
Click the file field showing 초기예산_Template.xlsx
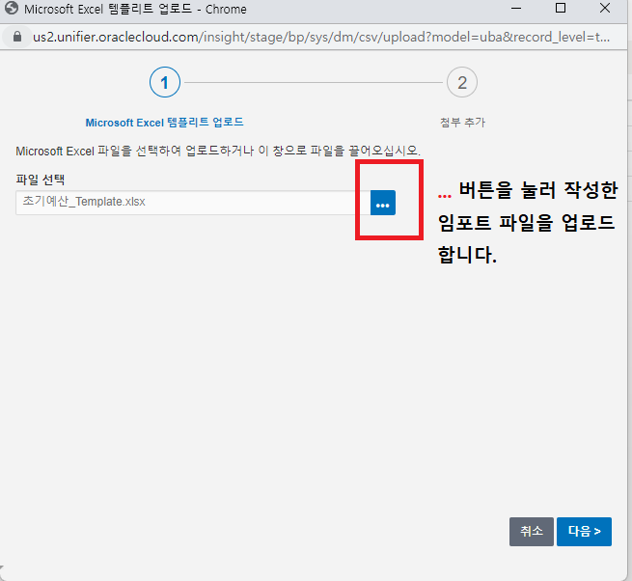tap(188, 203)
